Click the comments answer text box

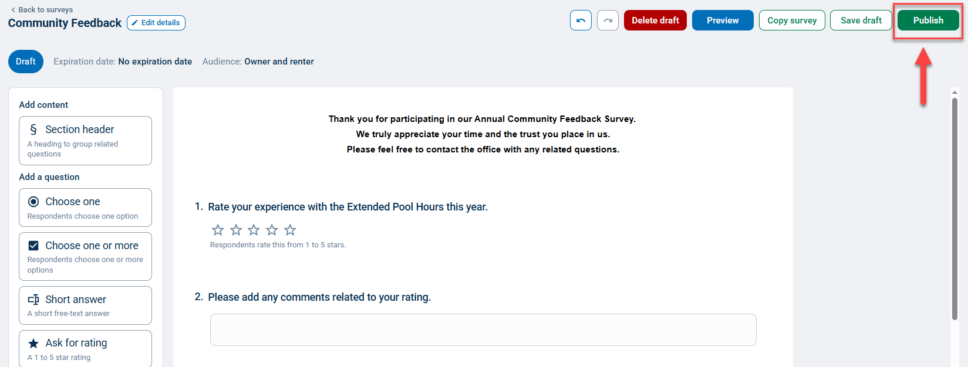[483, 330]
